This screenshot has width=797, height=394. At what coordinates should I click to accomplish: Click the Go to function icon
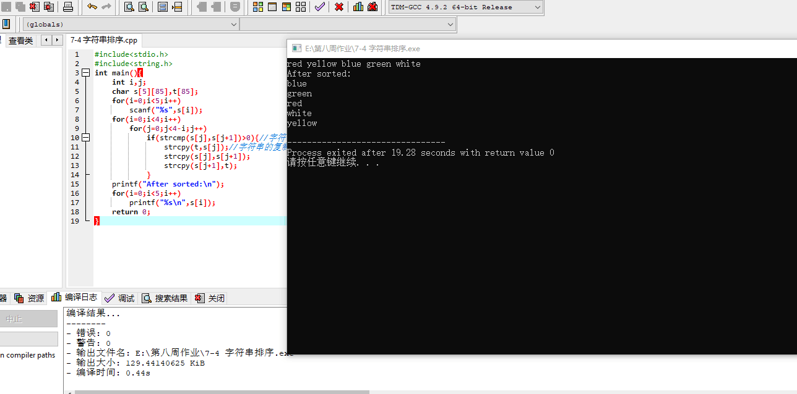[x=163, y=7]
